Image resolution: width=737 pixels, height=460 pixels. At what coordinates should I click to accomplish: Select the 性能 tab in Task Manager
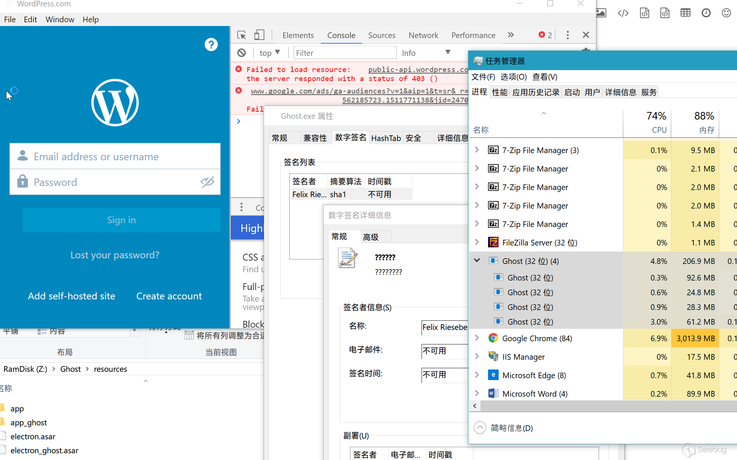pyautogui.click(x=499, y=92)
